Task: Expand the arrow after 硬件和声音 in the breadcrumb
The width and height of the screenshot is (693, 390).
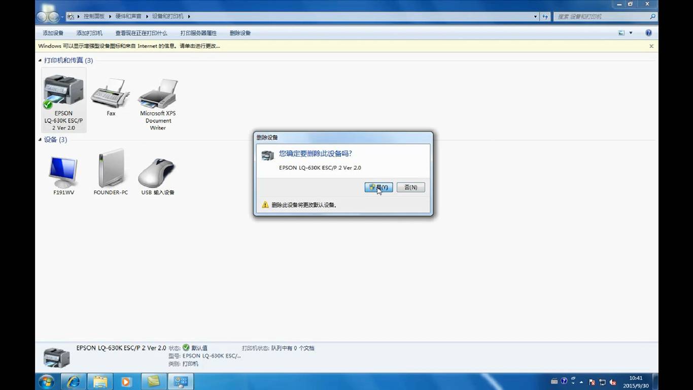Action: tap(147, 16)
